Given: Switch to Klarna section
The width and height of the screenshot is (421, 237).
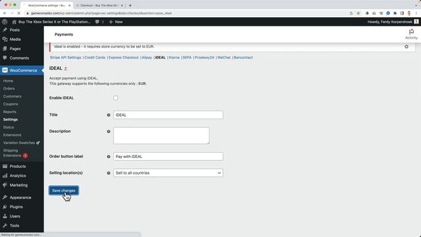Looking at the screenshot, I should click(x=174, y=57).
